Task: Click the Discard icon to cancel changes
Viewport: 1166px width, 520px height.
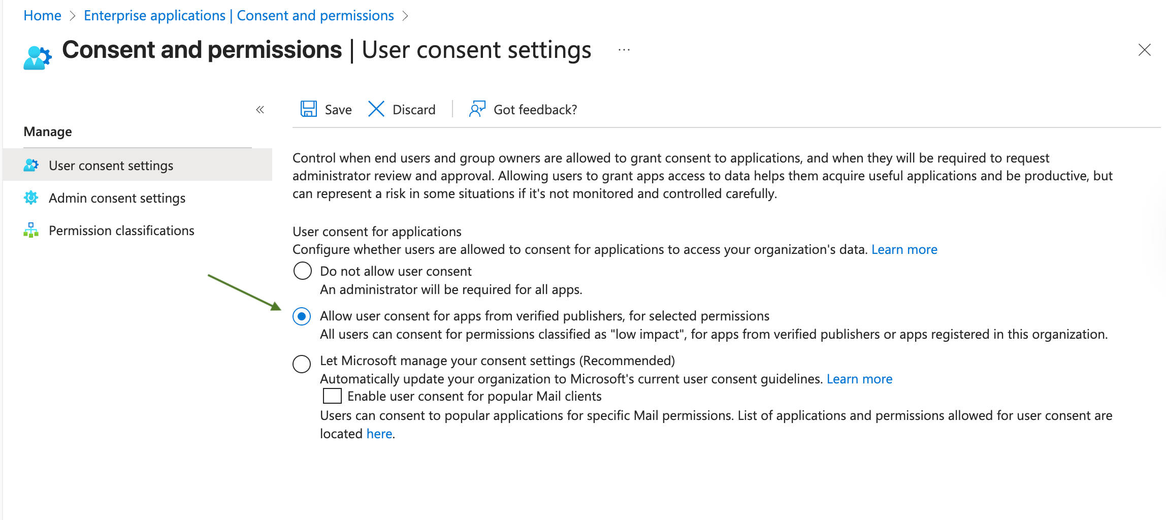Action: (376, 109)
